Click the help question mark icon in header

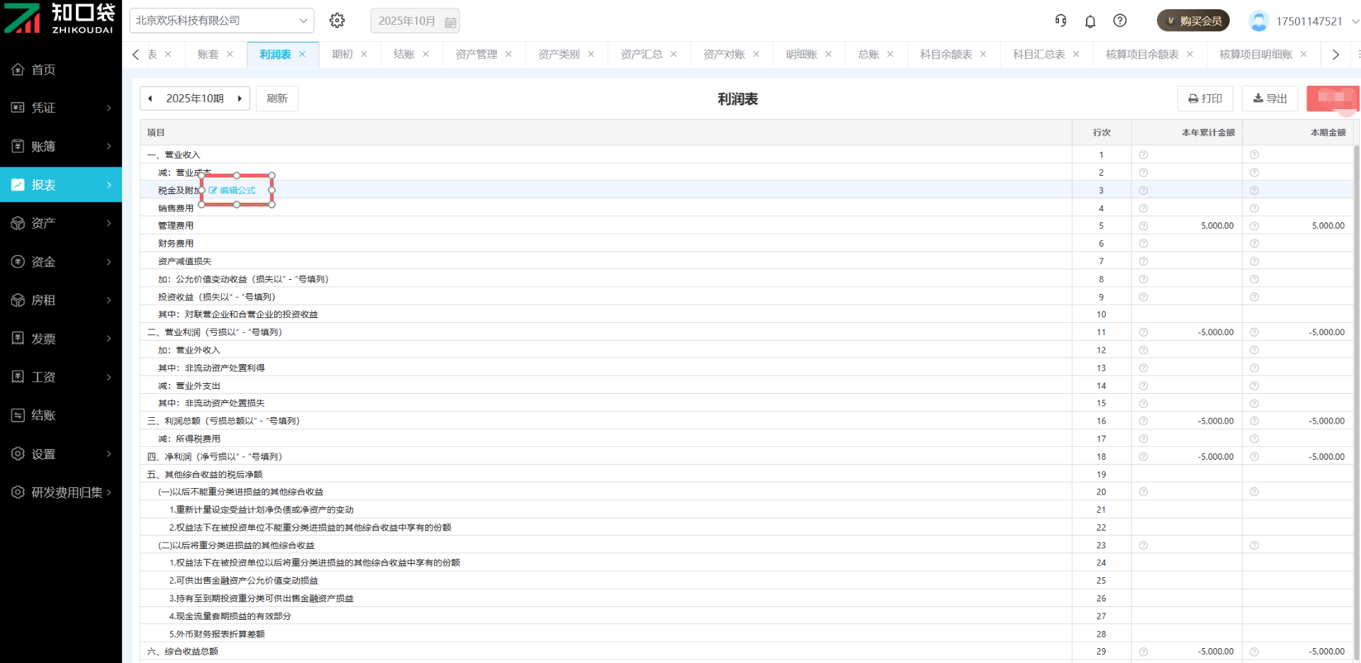(1120, 21)
